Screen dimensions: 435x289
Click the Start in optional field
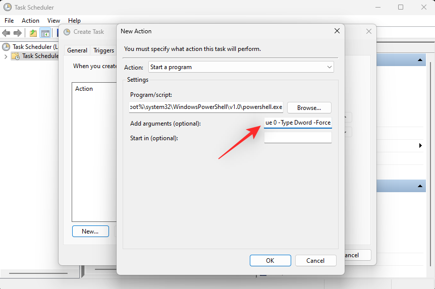298,138
